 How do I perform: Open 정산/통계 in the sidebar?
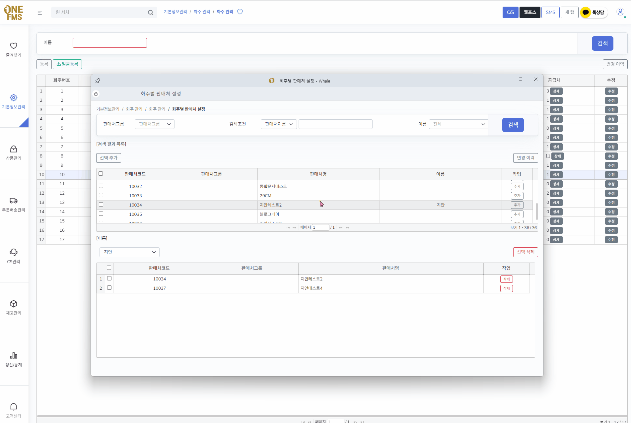14,359
